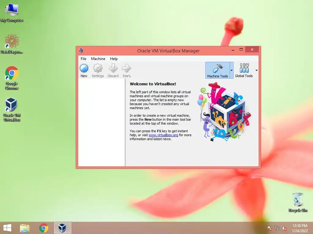Screen dimensions: 313x234
Task: Open Chrome from the taskbar
Action: pyautogui.click(x=43, y=228)
